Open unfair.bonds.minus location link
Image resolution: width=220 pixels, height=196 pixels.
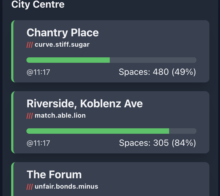[66, 187]
